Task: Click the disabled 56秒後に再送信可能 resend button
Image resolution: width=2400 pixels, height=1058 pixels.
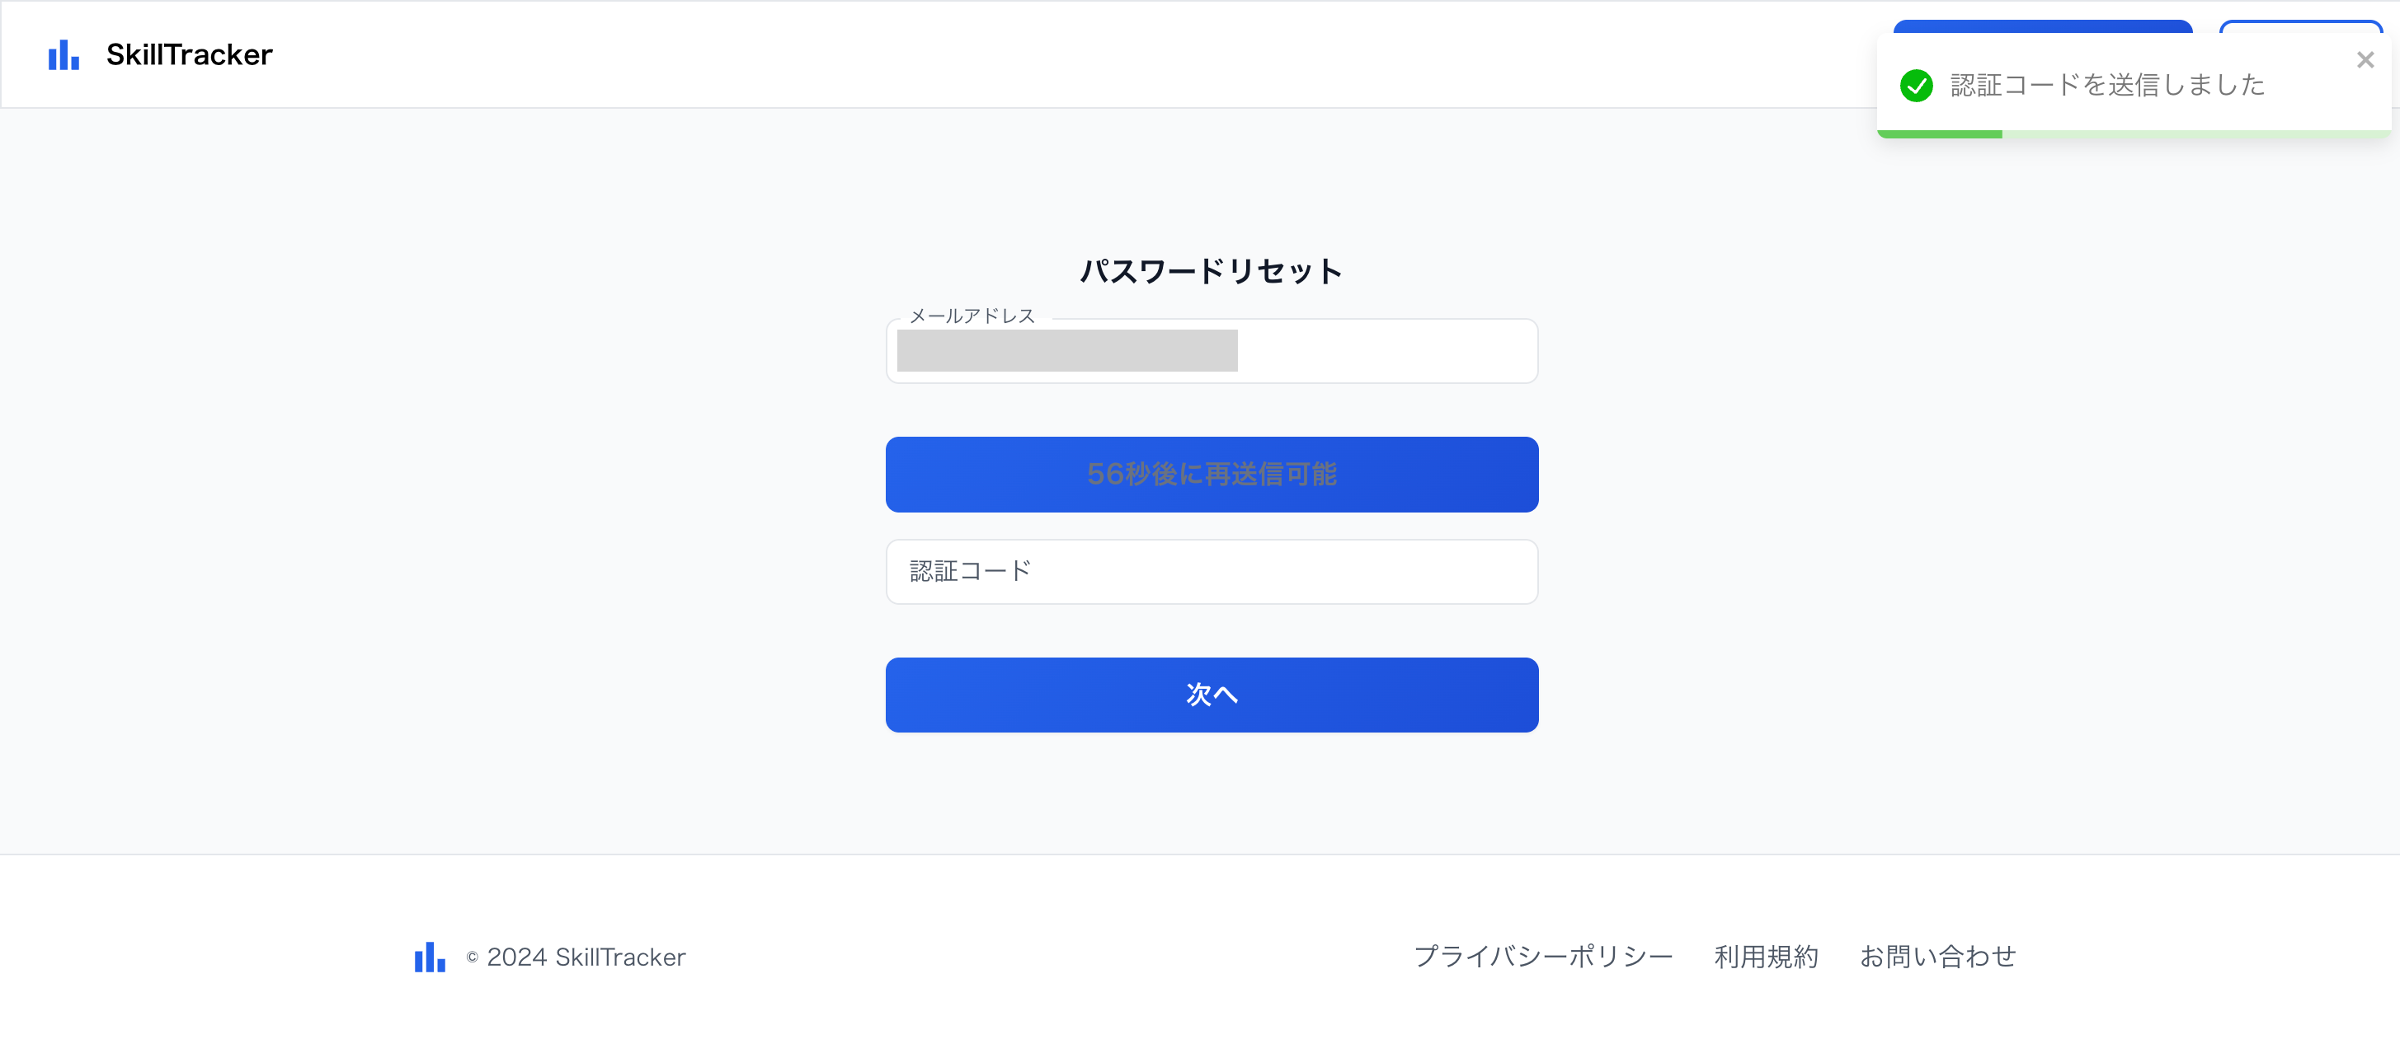Action: coord(1212,475)
